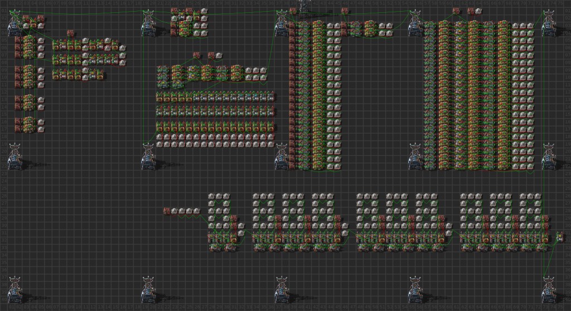
Task: Select the leftmost substation in the middle row
Action: (x=14, y=157)
